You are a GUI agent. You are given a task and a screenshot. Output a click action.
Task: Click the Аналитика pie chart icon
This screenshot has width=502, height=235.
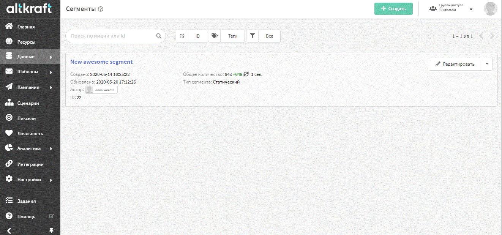(9, 148)
